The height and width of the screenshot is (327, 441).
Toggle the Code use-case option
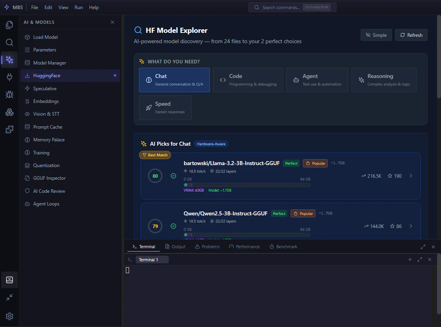tap(248, 80)
